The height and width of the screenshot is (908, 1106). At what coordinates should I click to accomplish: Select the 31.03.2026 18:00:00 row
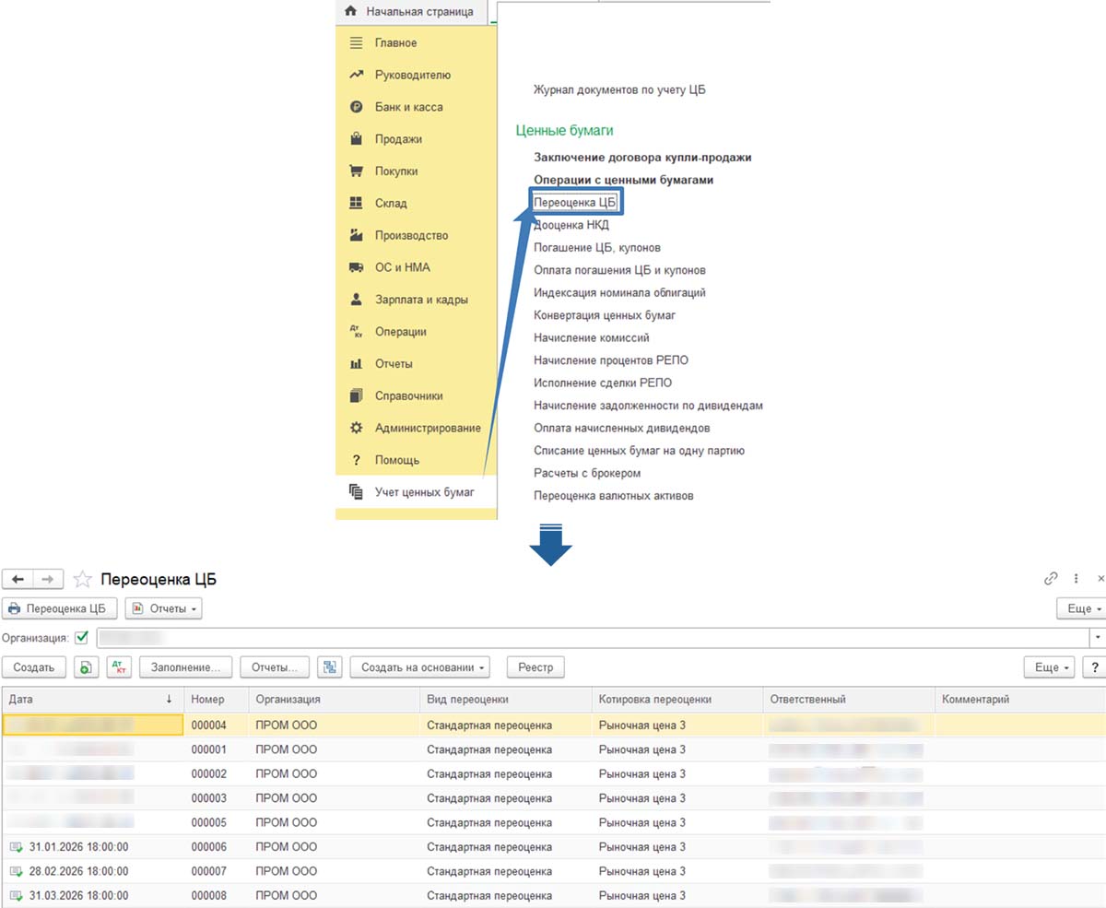(553, 895)
